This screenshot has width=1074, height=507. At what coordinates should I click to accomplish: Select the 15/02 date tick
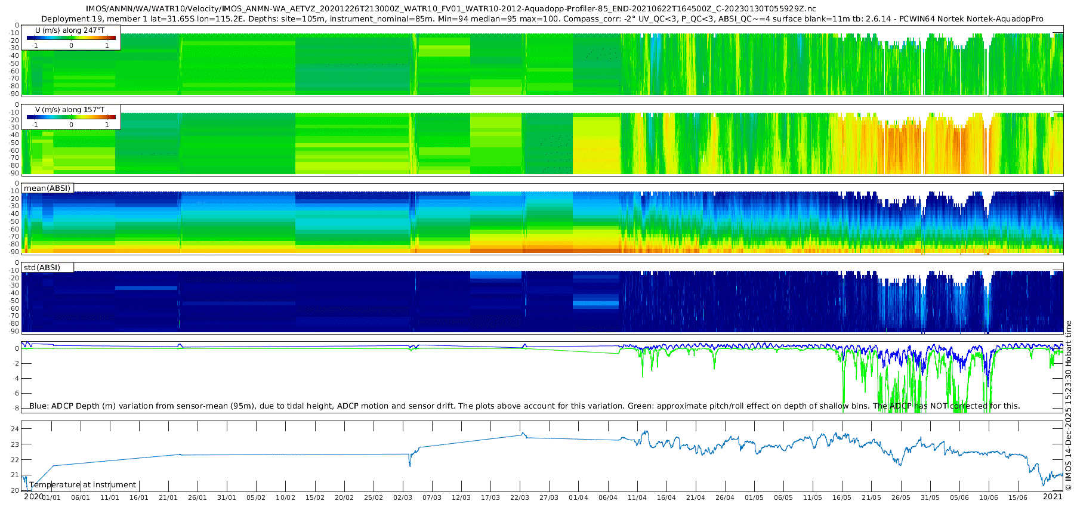[314, 497]
